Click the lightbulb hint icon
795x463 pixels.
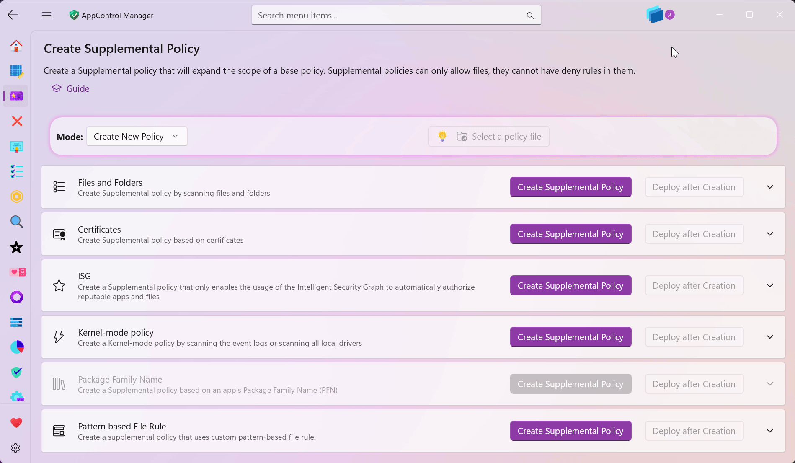[x=442, y=136]
